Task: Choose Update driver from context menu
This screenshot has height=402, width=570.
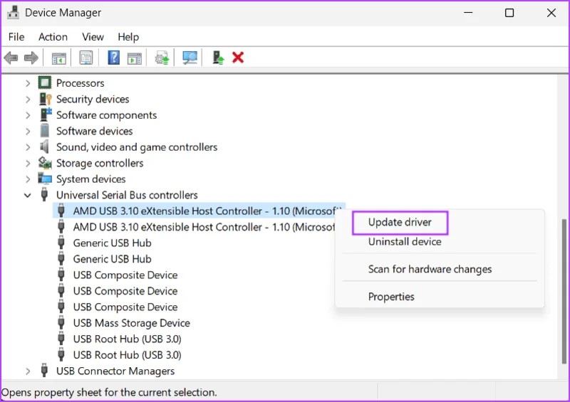Action: pyautogui.click(x=400, y=222)
